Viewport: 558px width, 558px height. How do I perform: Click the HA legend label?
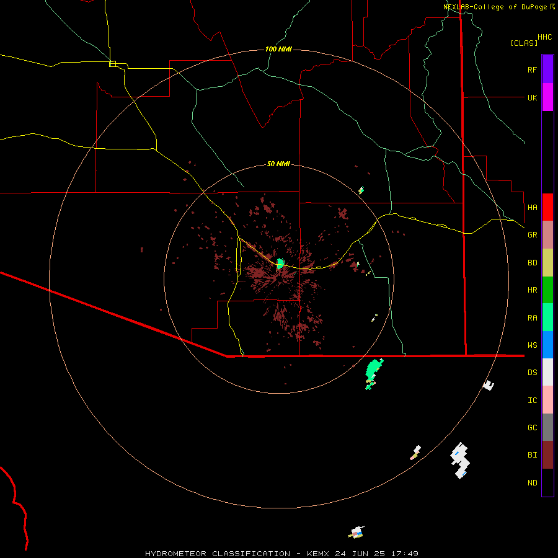click(532, 208)
